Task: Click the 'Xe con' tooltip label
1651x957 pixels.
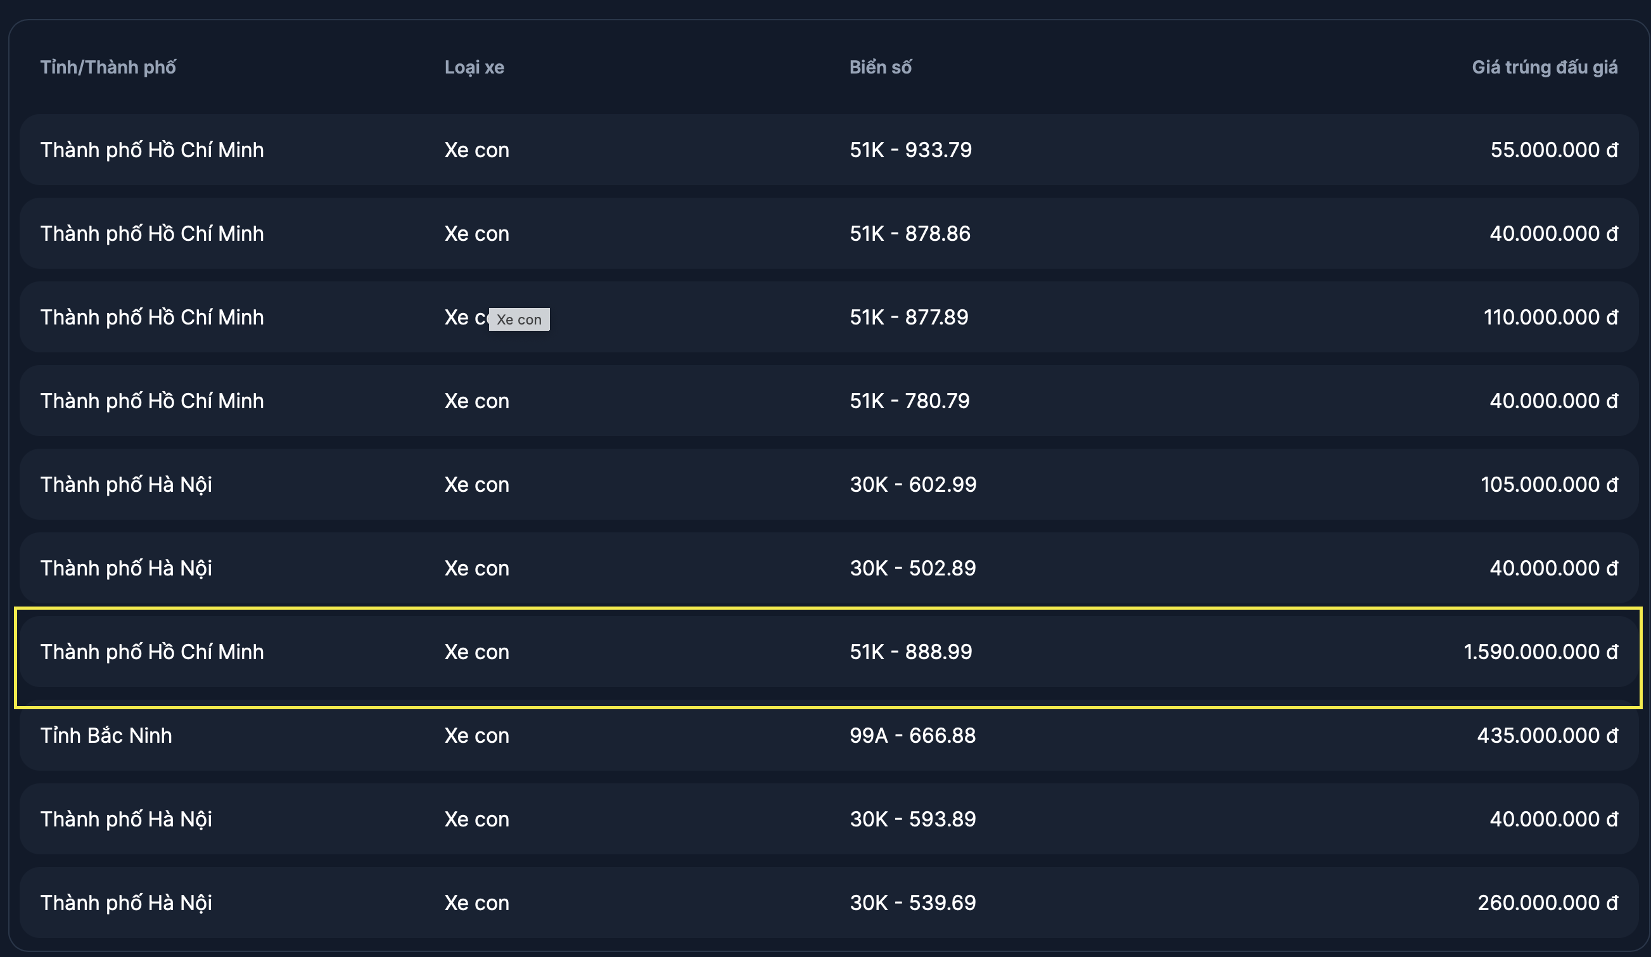Action: coord(519,319)
